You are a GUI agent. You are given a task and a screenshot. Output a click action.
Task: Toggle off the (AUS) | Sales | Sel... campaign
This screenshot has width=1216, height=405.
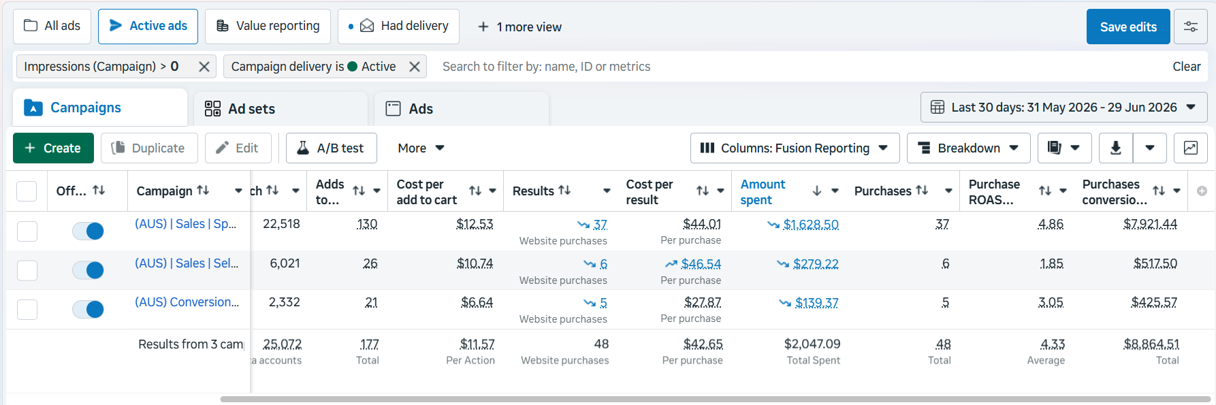tap(88, 270)
